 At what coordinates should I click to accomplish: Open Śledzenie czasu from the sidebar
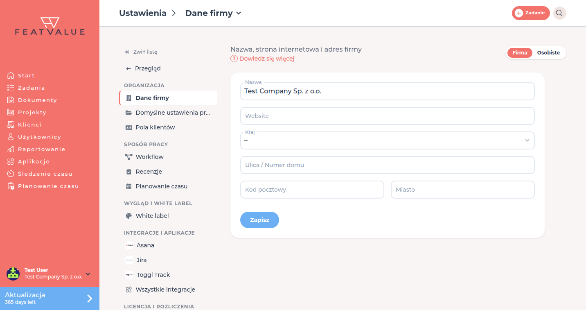[40, 174]
